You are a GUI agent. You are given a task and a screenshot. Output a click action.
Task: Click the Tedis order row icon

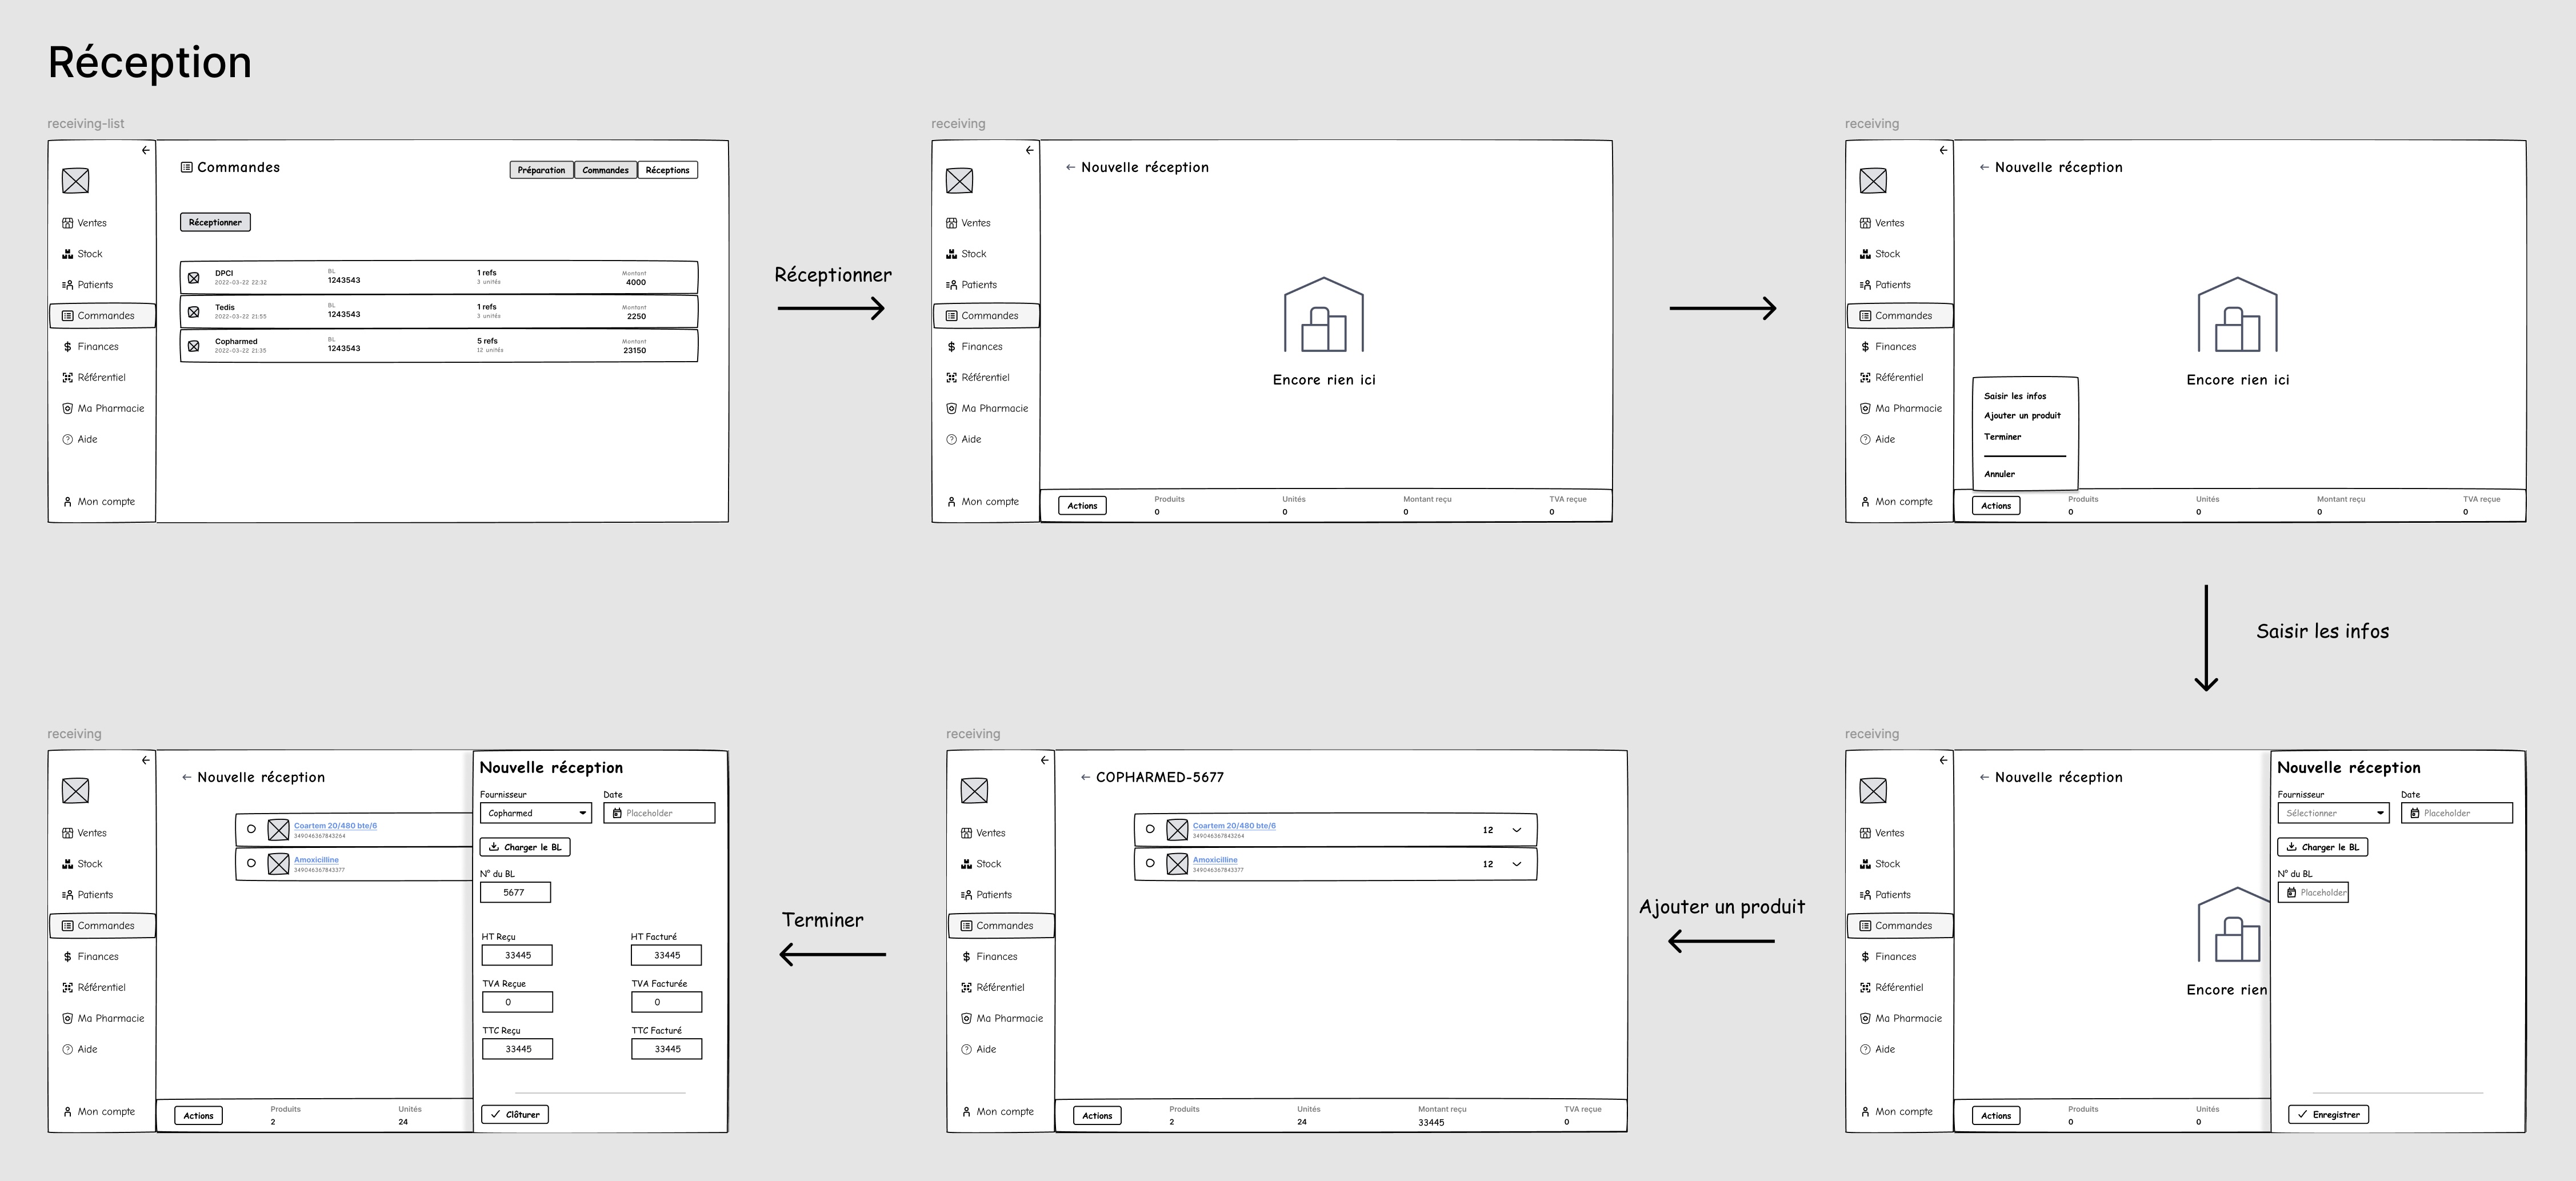click(194, 312)
